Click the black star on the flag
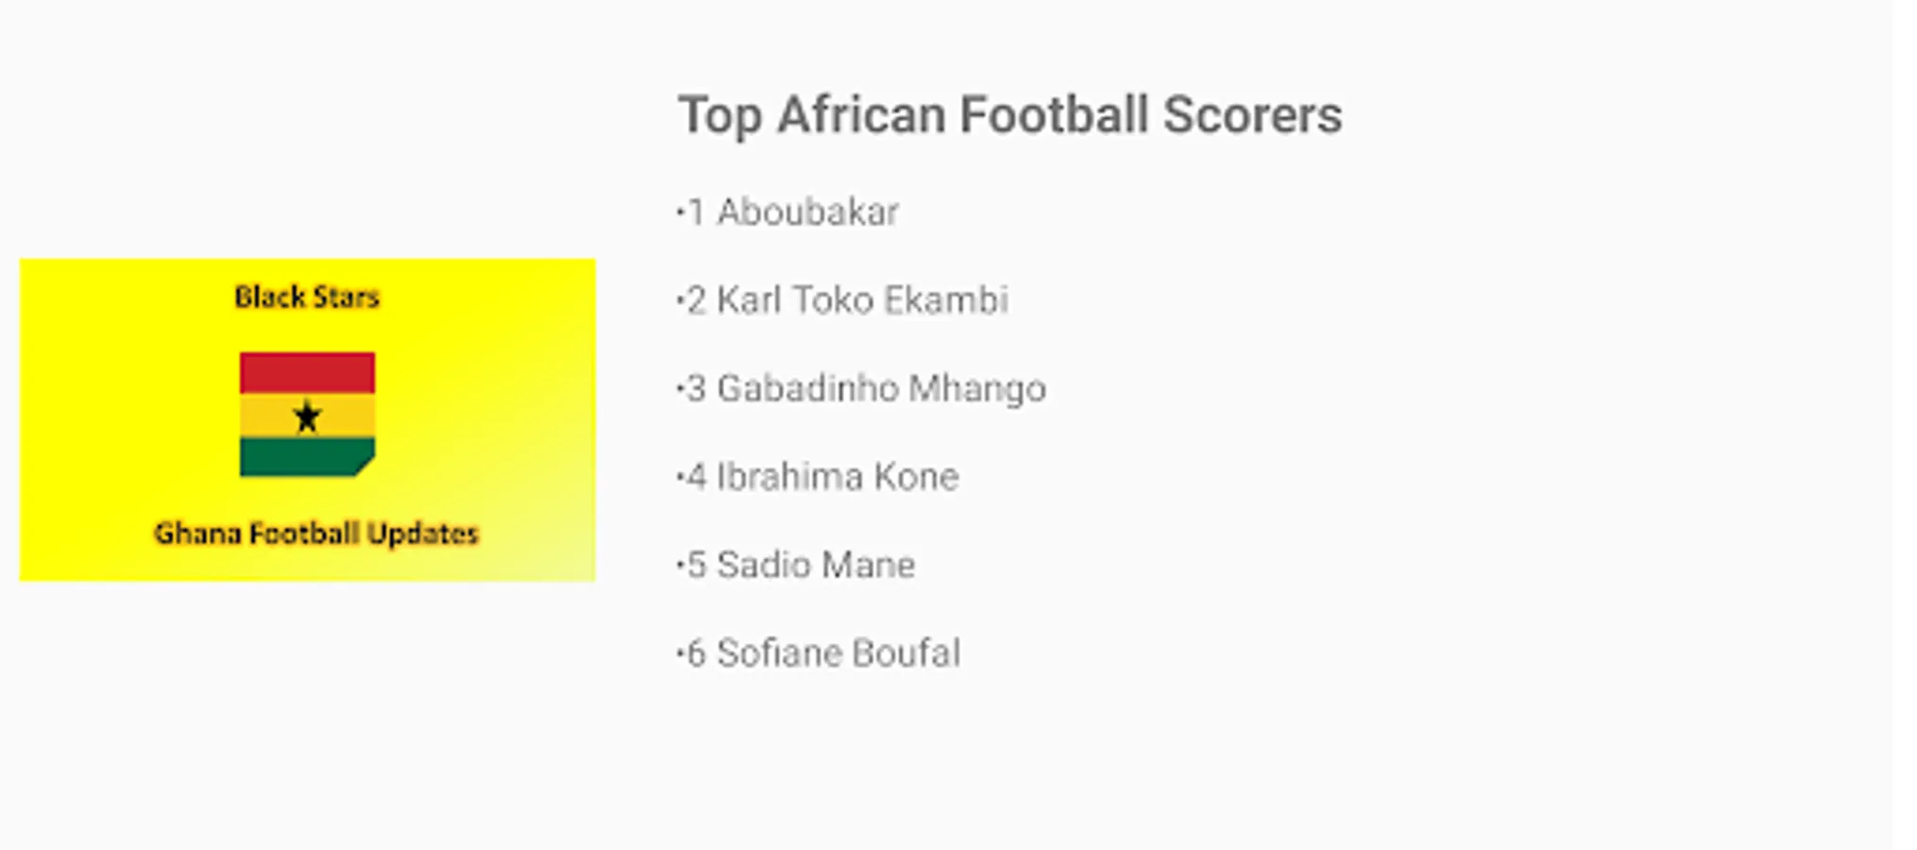 point(307,416)
